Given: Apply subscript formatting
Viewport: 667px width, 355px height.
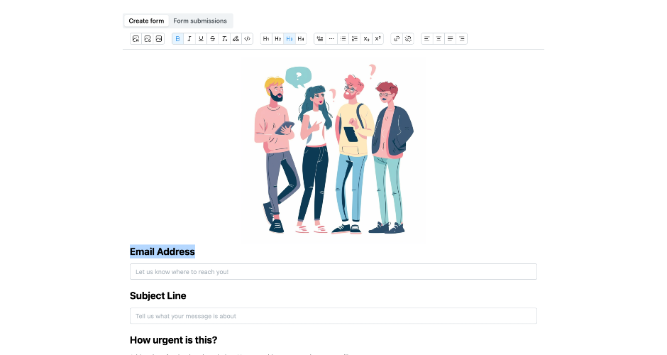Looking at the screenshot, I should [366, 39].
